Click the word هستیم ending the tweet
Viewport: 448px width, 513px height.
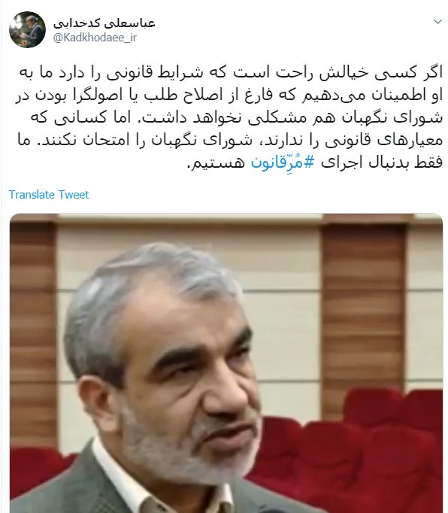[216, 162]
